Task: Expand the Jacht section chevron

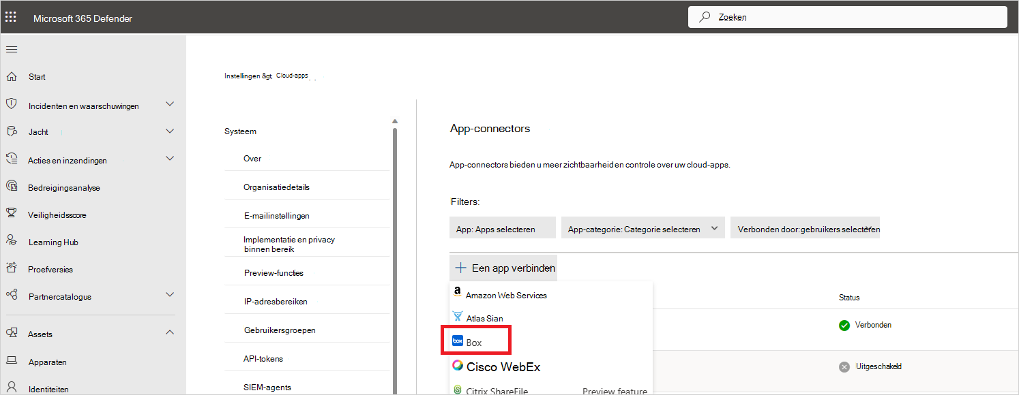Action: [170, 131]
